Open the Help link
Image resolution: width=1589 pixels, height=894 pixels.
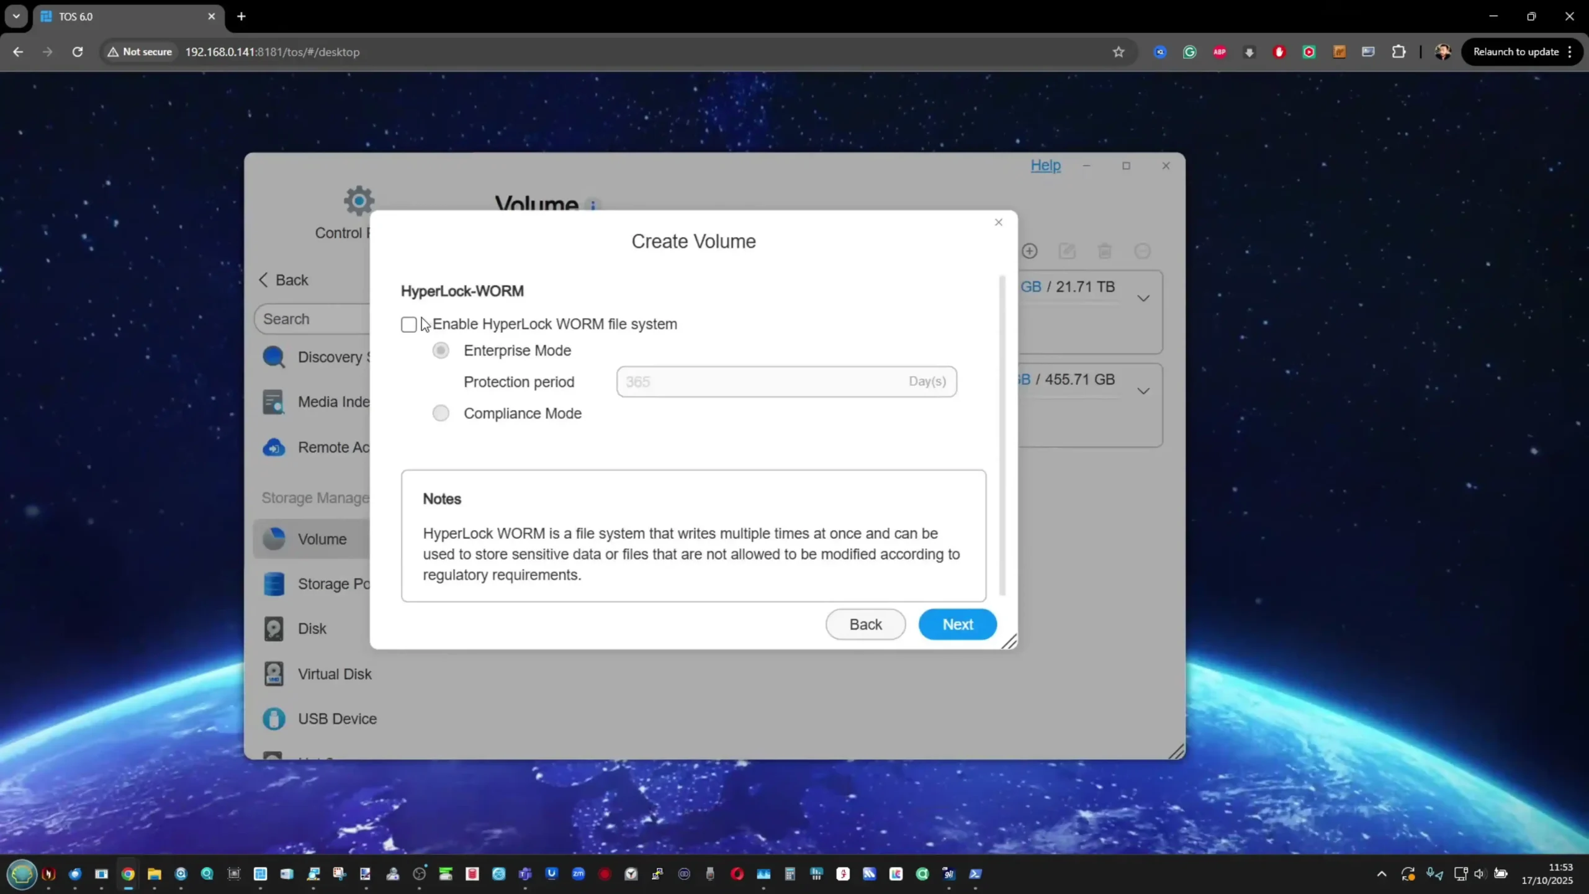click(x=1045, y=165)
